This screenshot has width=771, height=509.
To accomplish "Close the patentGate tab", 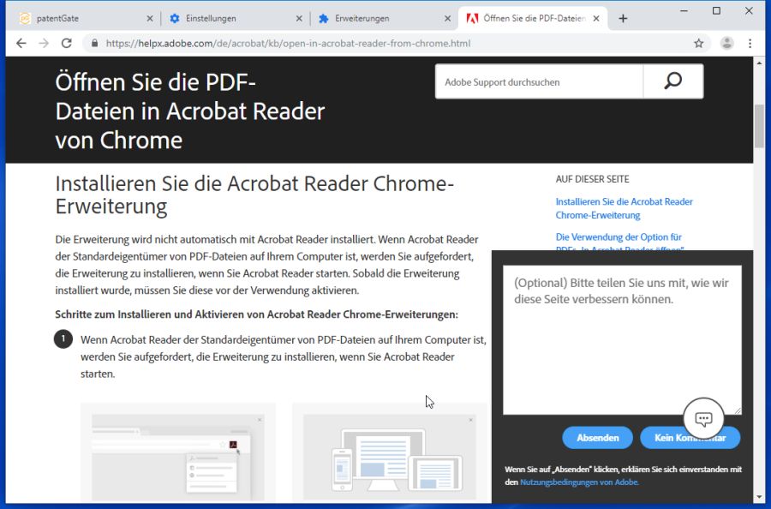I will (x=150, y=19).
